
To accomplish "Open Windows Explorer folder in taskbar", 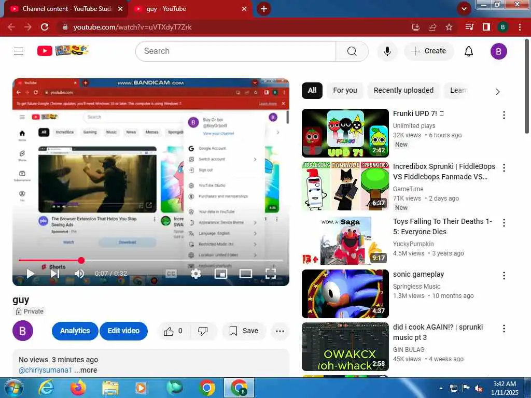I will point(110,388).
